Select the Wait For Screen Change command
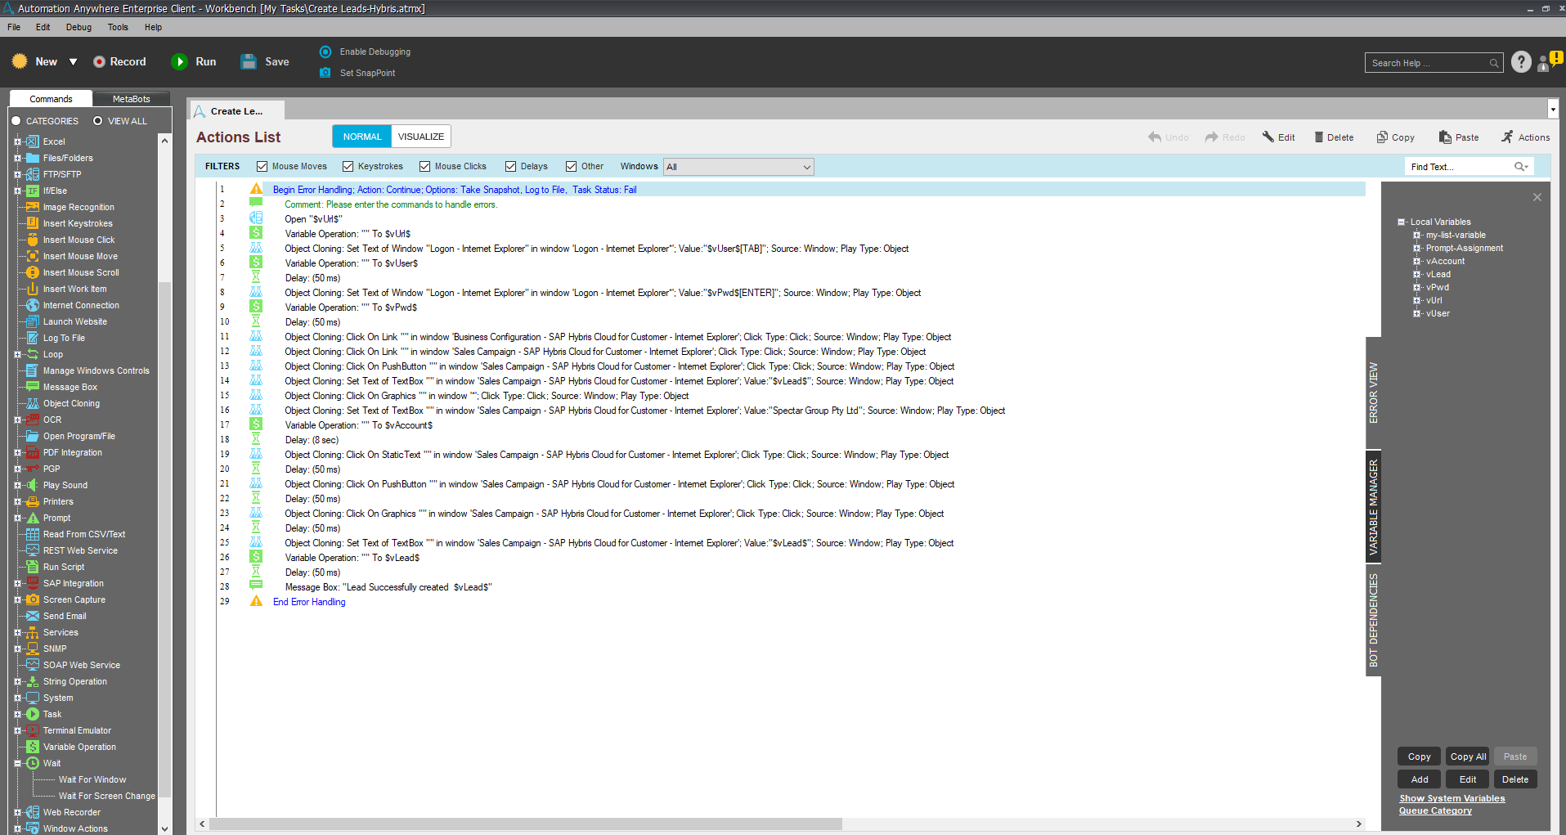 pos(106,796)
